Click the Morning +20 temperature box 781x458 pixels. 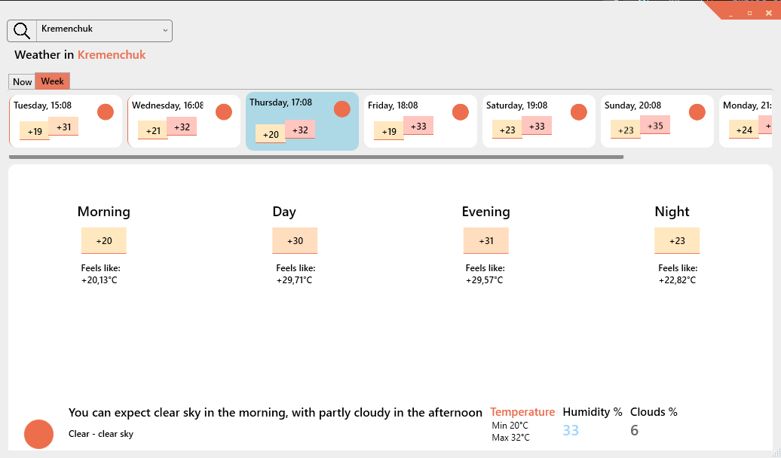[103, 240]
